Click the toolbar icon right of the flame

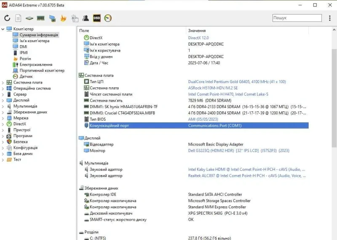(75, 18)
